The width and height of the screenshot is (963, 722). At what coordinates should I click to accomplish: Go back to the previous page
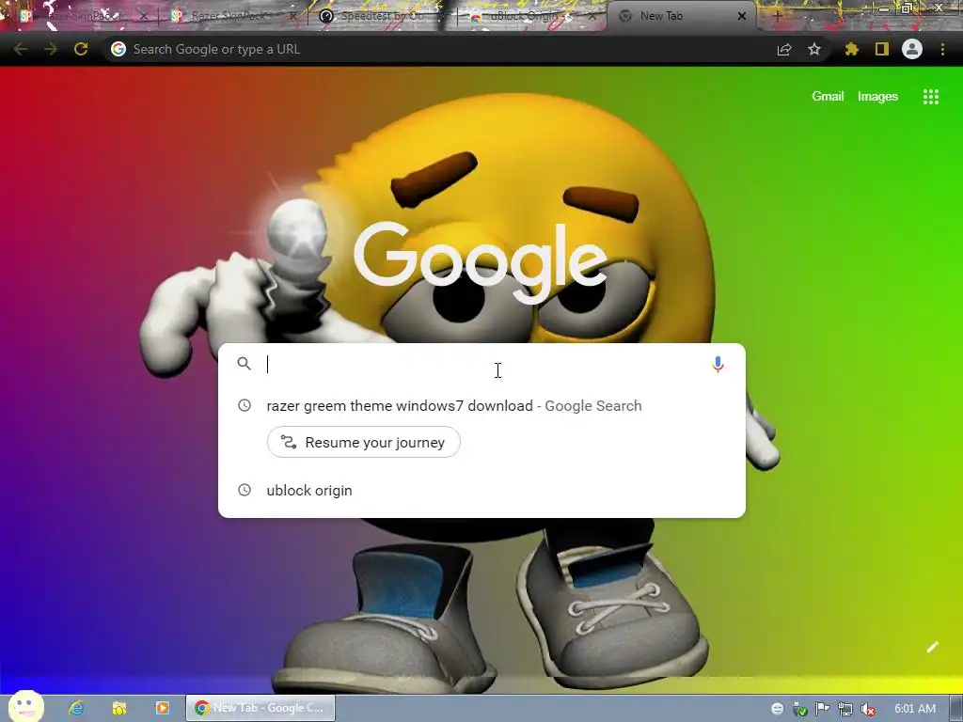tap(21, 49)
